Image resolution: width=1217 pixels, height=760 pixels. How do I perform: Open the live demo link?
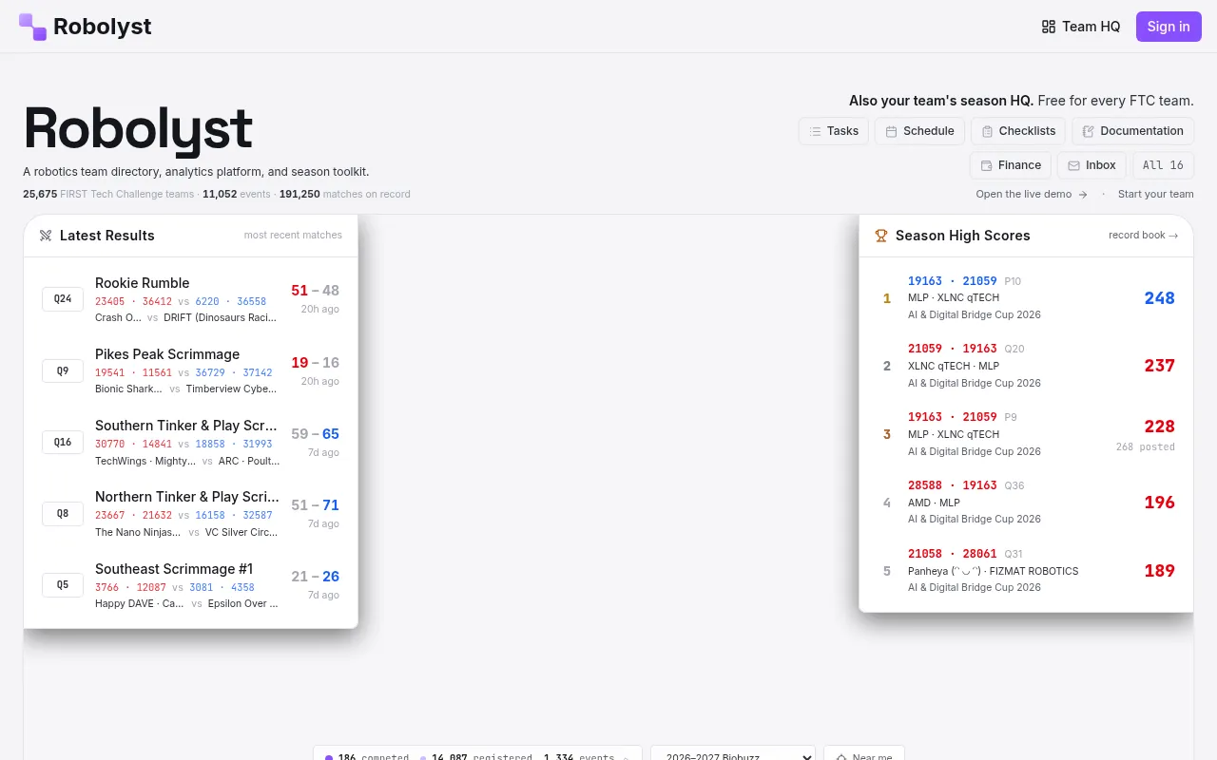pyautogui.click(x=1032, y=194)
